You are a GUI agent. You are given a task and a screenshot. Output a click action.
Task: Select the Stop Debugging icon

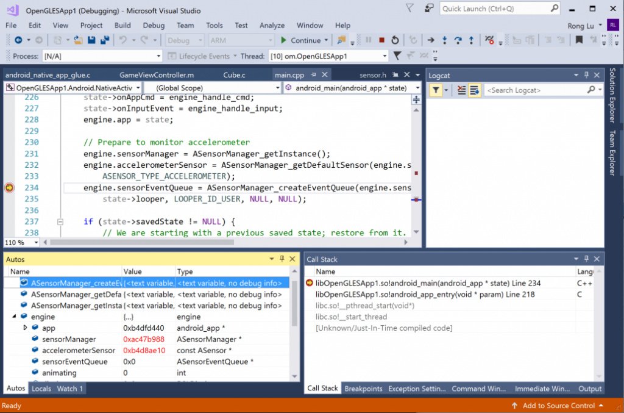[381, 40]
